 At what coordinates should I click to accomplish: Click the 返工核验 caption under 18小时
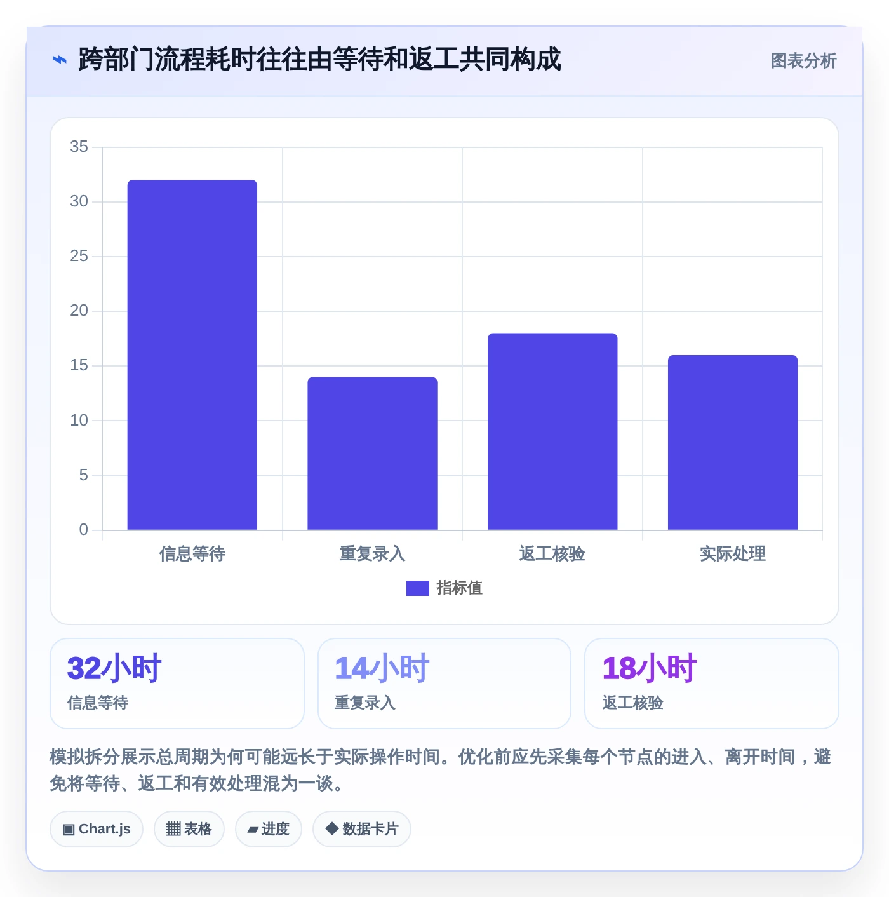633,703
